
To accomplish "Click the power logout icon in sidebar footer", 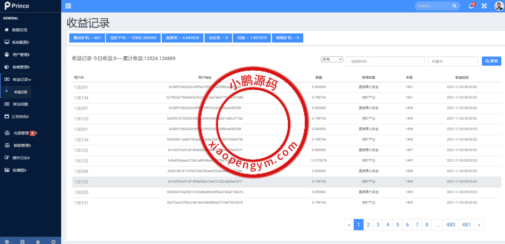I will (53, 242).
